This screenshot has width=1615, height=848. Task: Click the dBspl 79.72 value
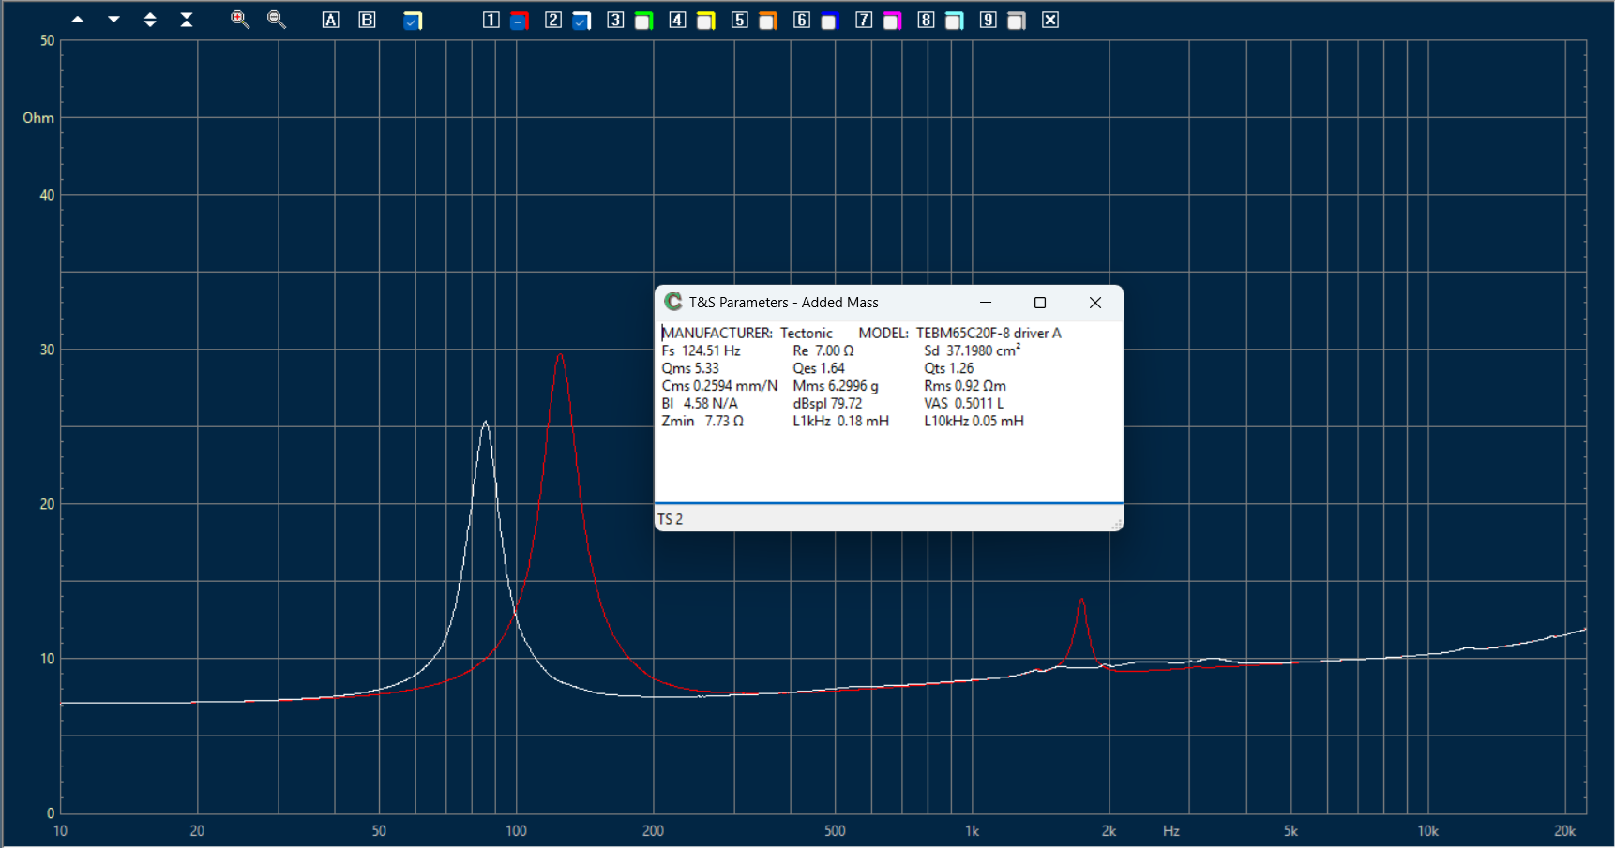pos(826,404)
